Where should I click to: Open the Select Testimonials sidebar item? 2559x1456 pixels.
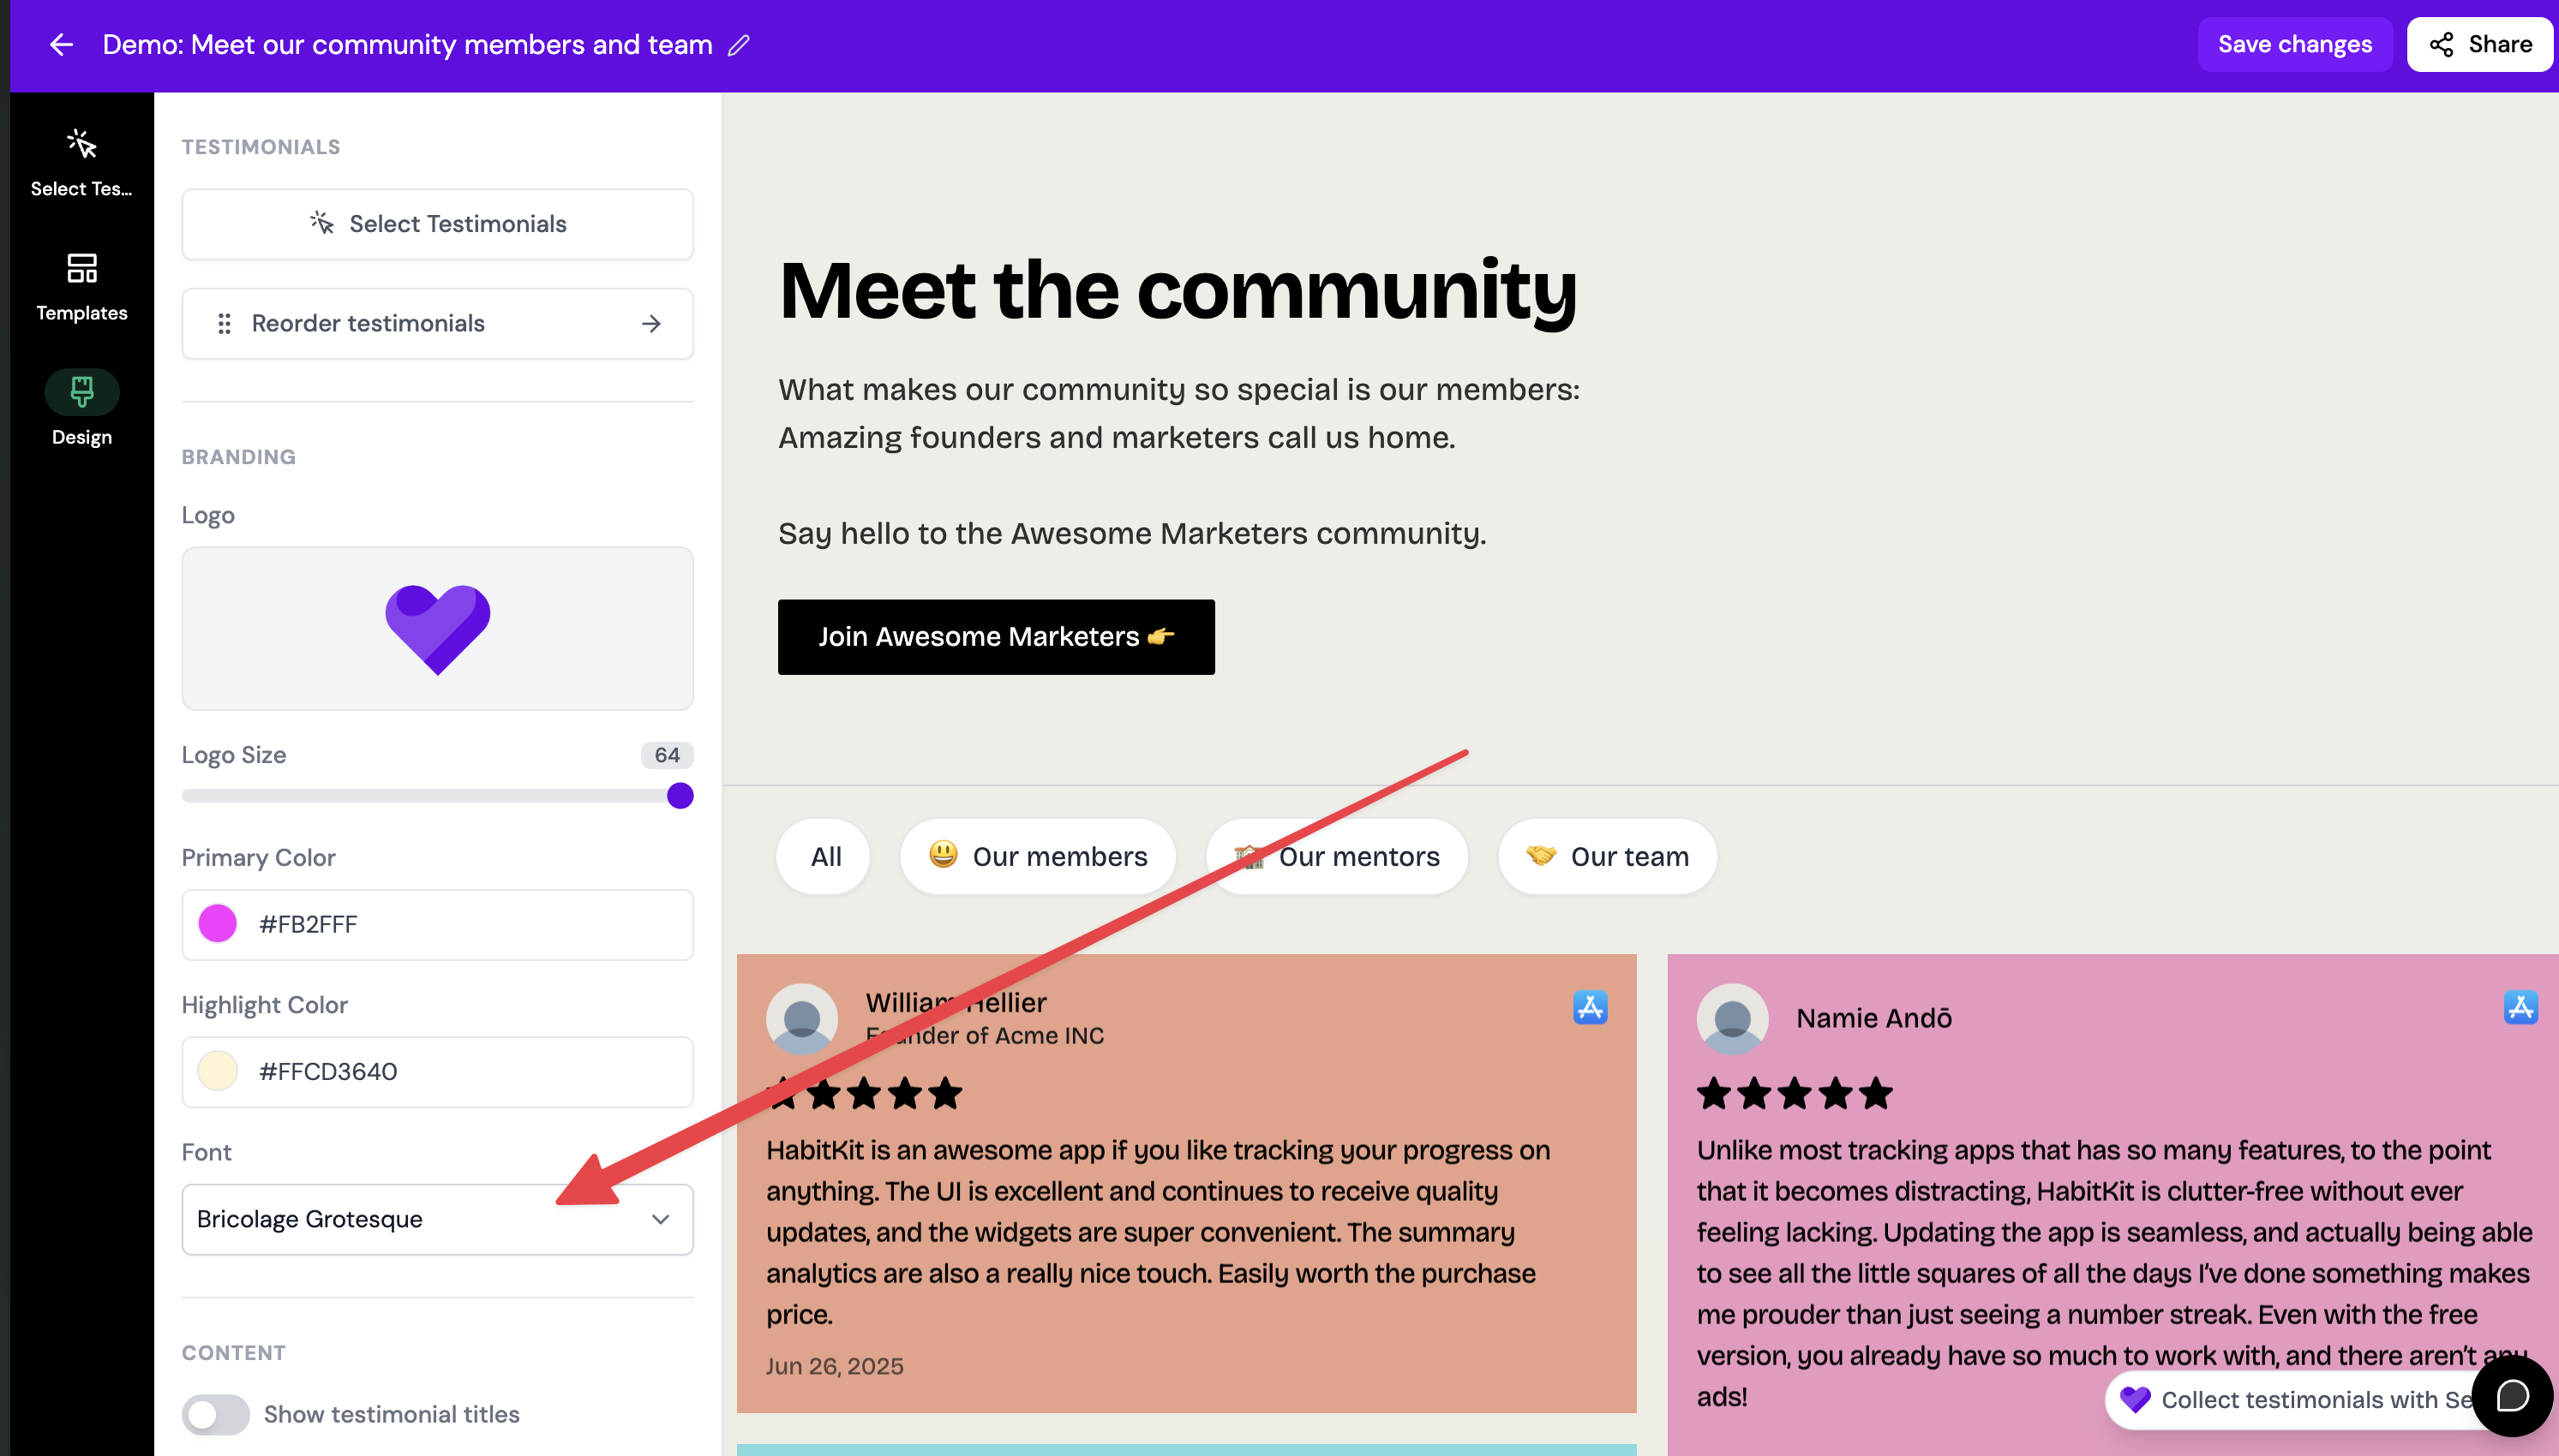point(81,164)
